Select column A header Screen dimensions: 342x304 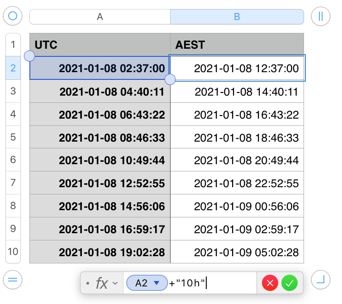tap(100, 17)
